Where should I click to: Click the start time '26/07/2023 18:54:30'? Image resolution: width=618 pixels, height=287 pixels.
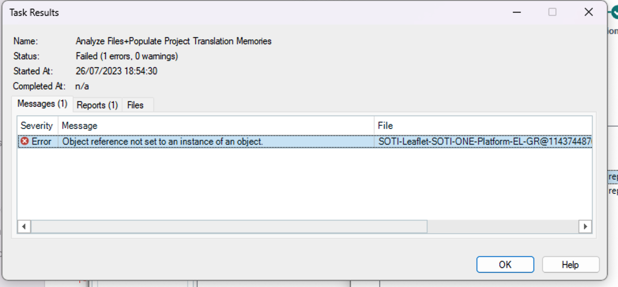pos(117,71)
